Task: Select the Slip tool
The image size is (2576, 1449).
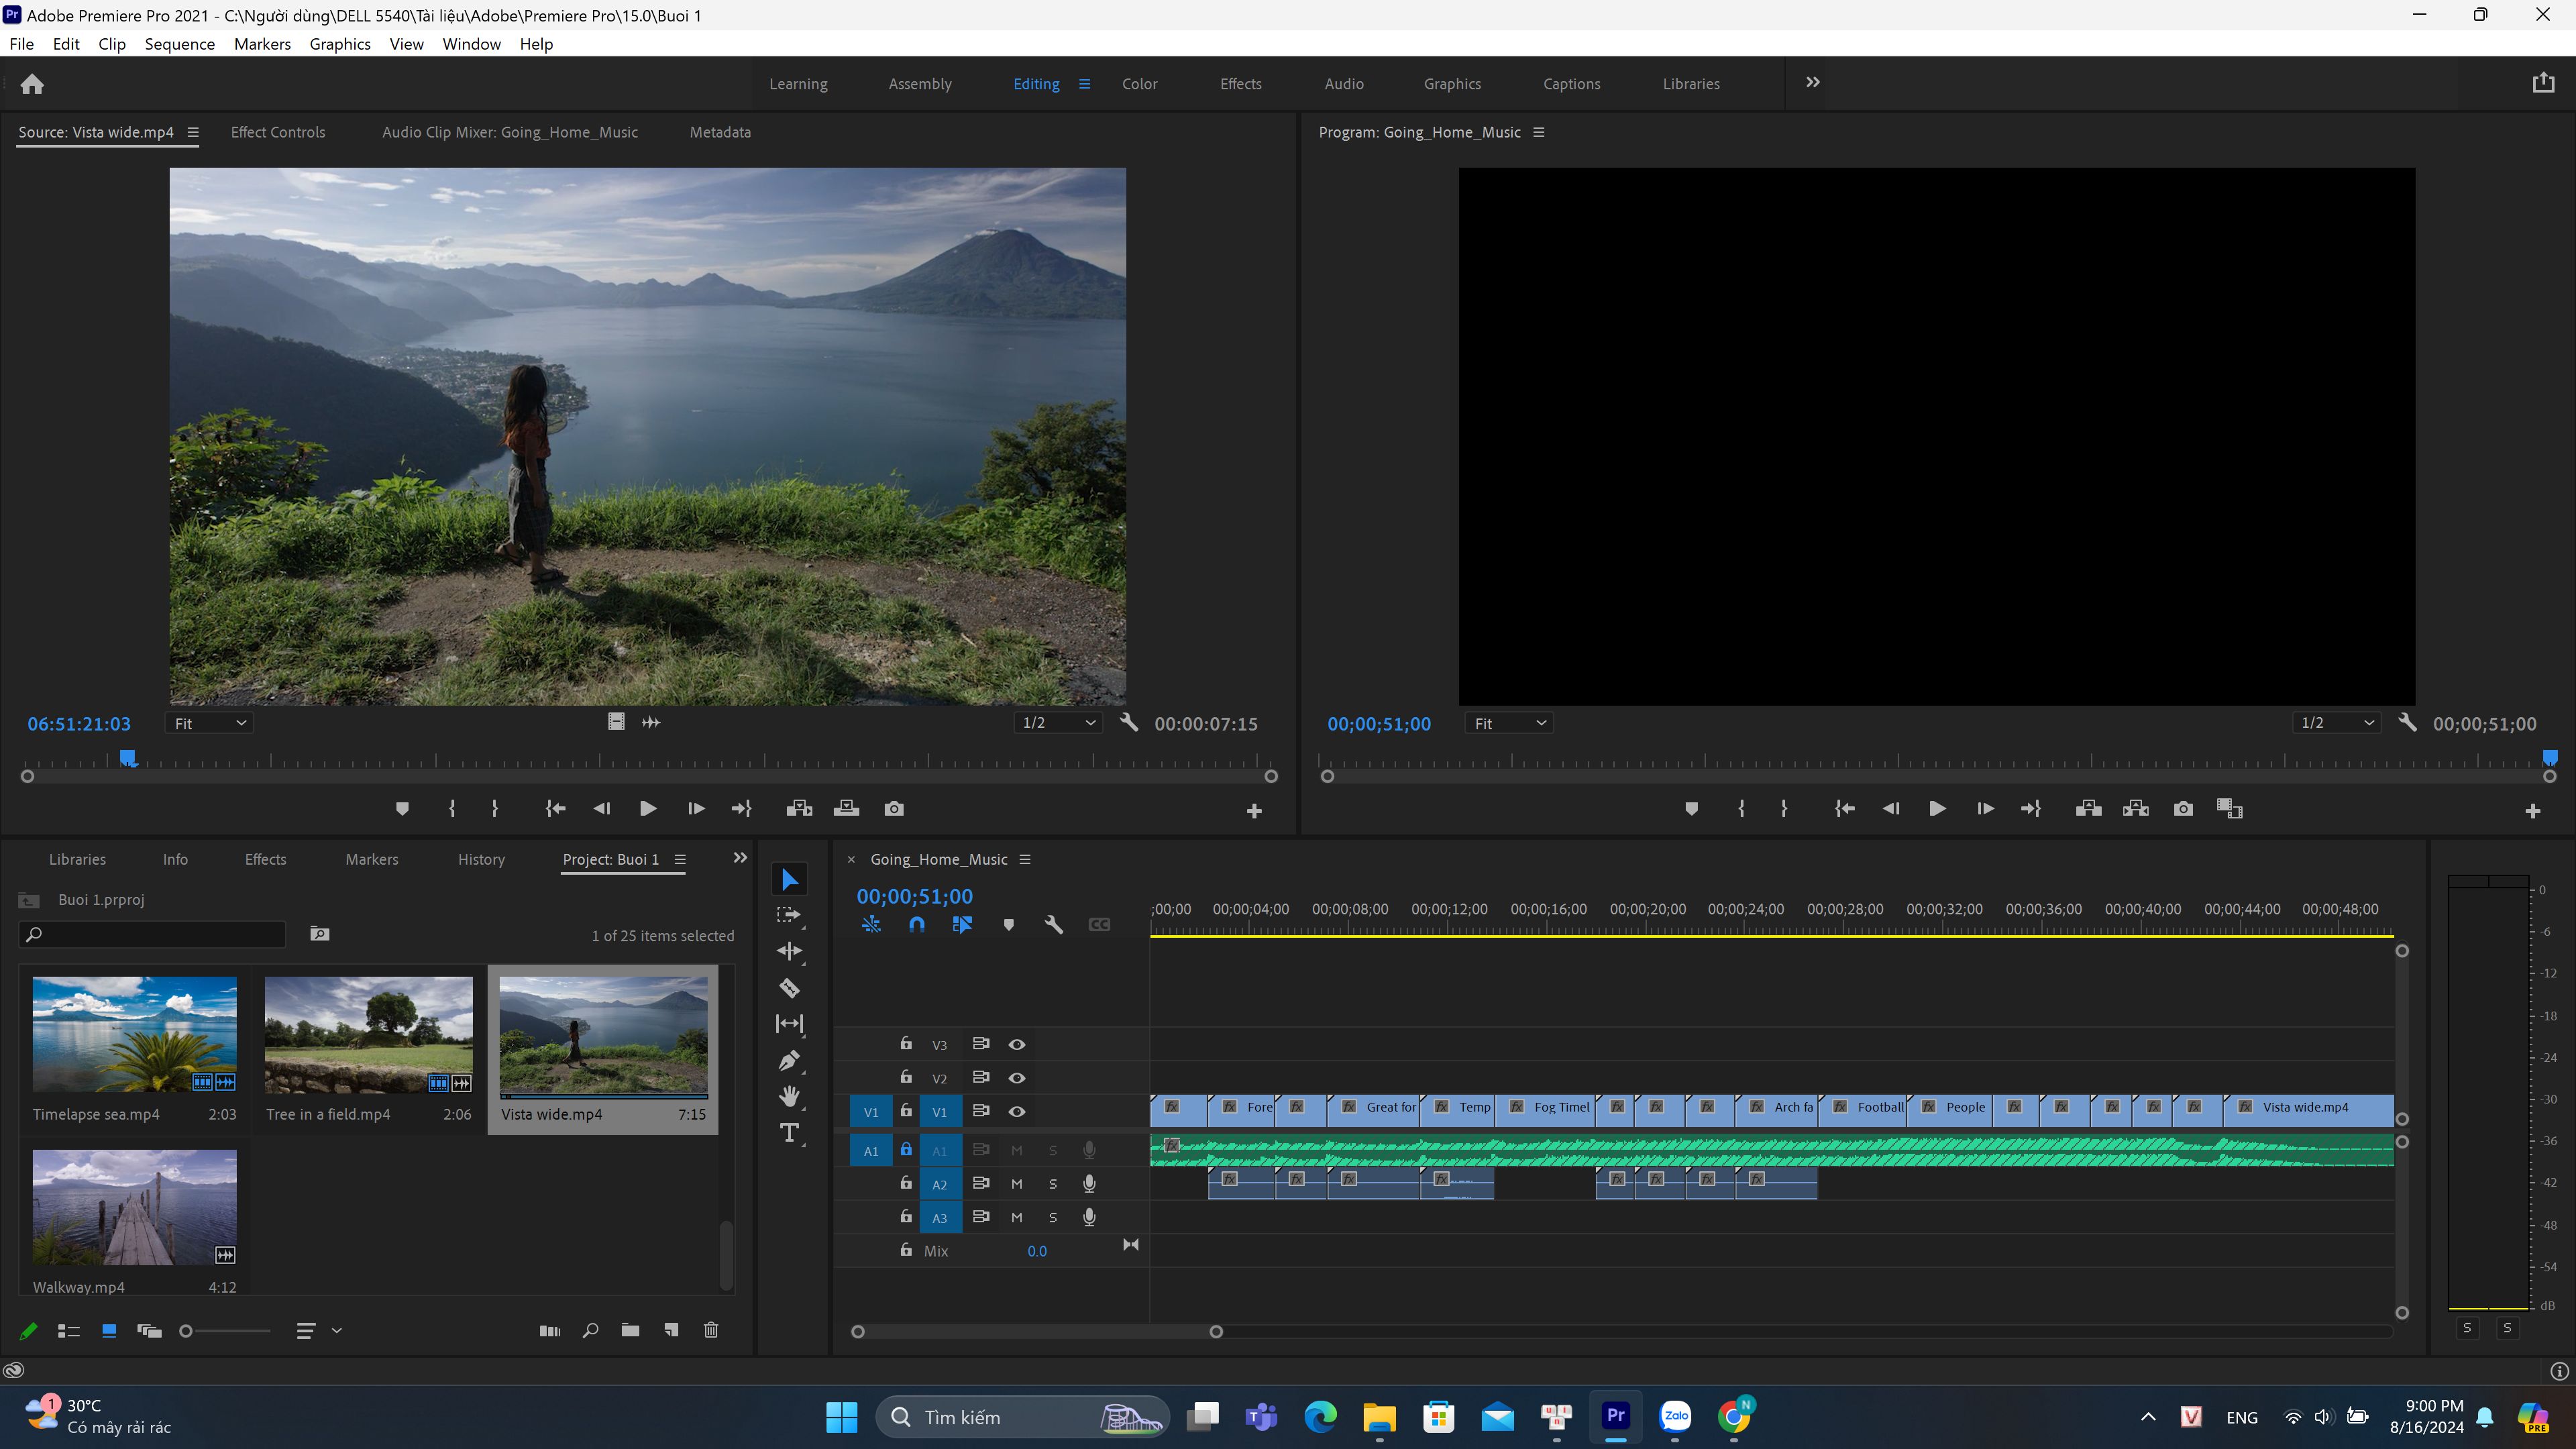Action: coord(789,1023)
